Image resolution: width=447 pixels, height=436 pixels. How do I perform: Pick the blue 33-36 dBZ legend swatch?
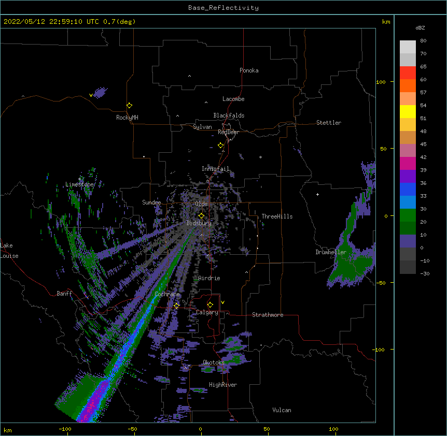[x=408, y=189]
